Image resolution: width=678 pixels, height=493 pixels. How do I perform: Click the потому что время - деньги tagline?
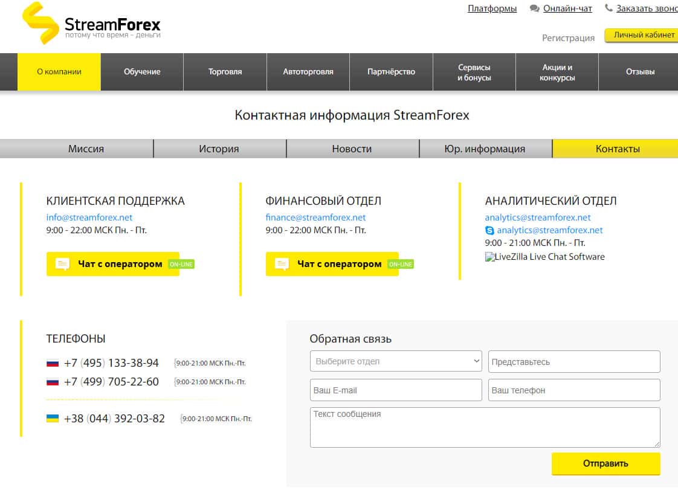tap(113, 36)
